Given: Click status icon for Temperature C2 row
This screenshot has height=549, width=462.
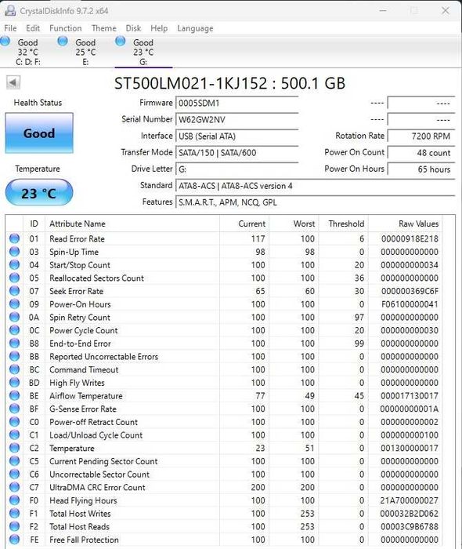Looking at the screenshot, I should click(14, 448).
